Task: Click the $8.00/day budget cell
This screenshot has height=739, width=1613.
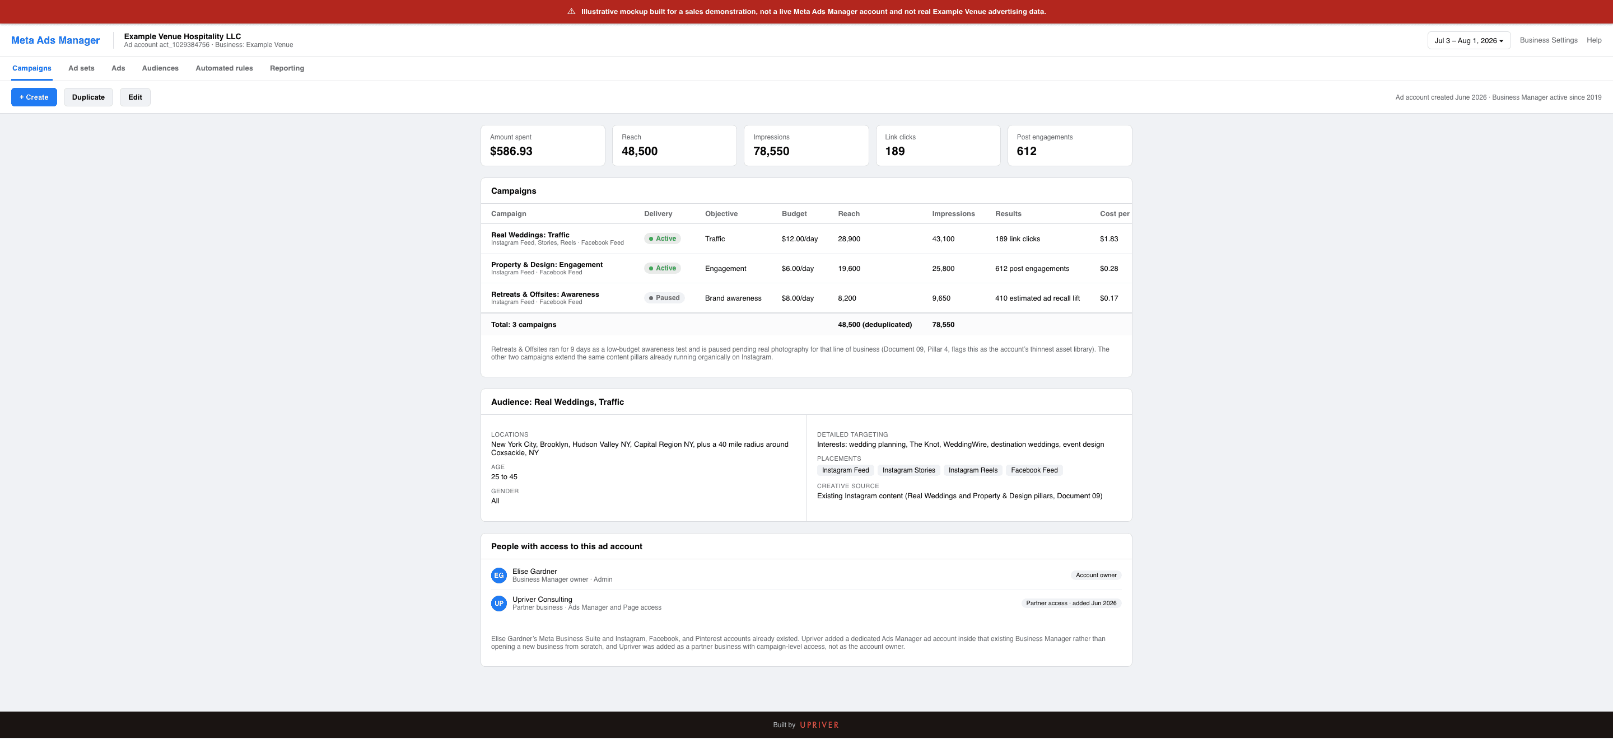Action: (x=798, y=298)
